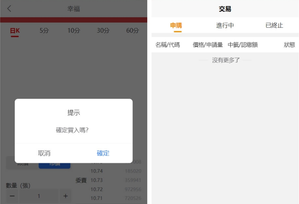Cancel the buy prompt with 取消

(44, 153)
